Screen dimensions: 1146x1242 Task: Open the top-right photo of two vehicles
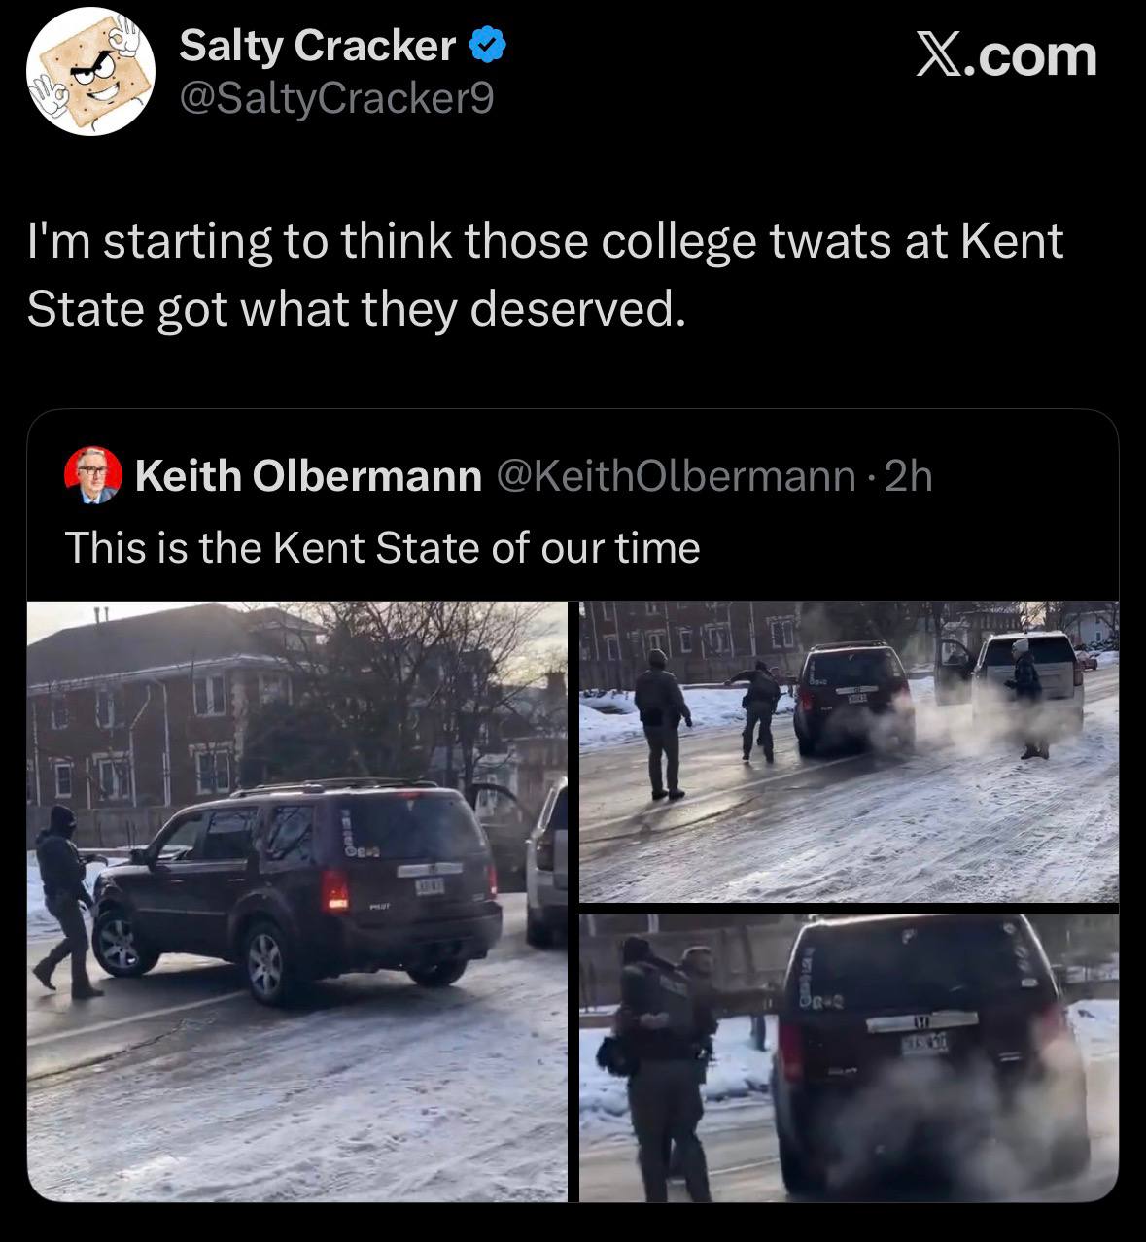coord(849,751)
